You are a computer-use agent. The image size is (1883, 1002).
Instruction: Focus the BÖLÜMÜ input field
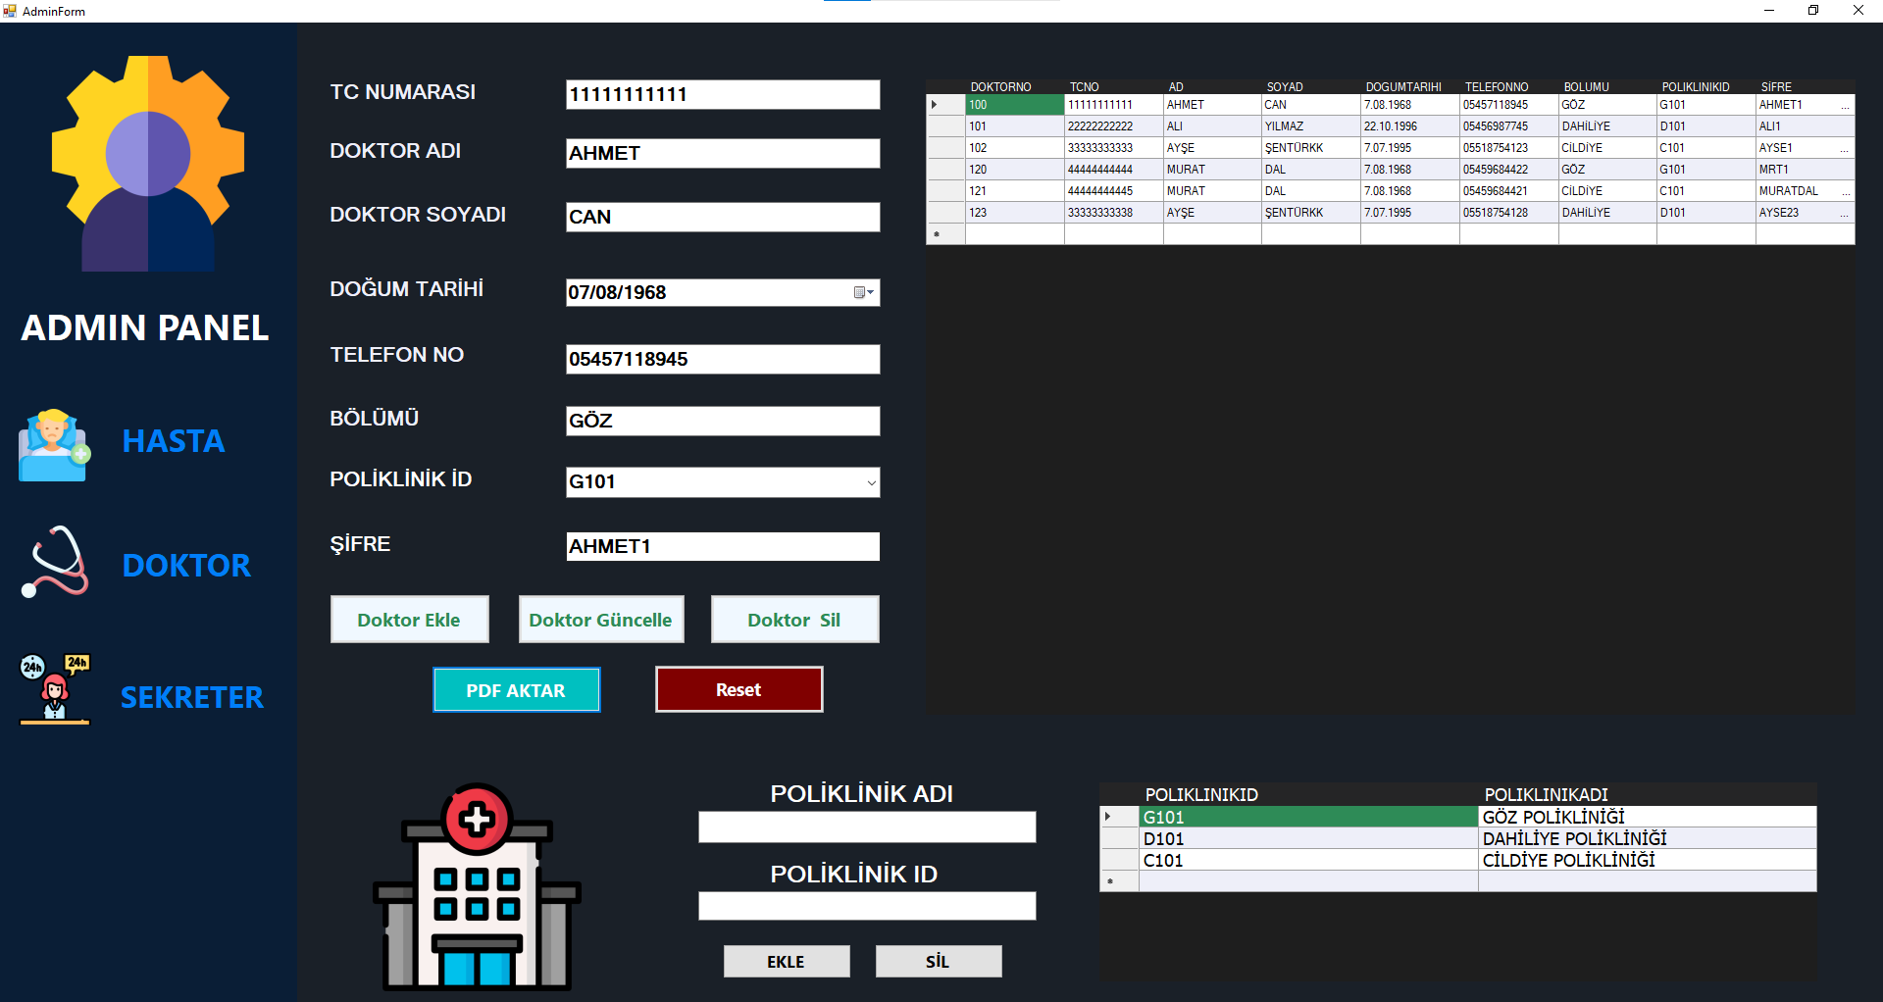coord(723,421)
